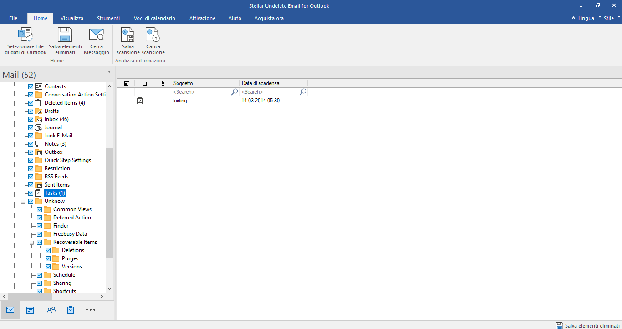Select Deleted Items trash folder icon
Viewport: 622px width, 329px height.
tap(38, 103)
